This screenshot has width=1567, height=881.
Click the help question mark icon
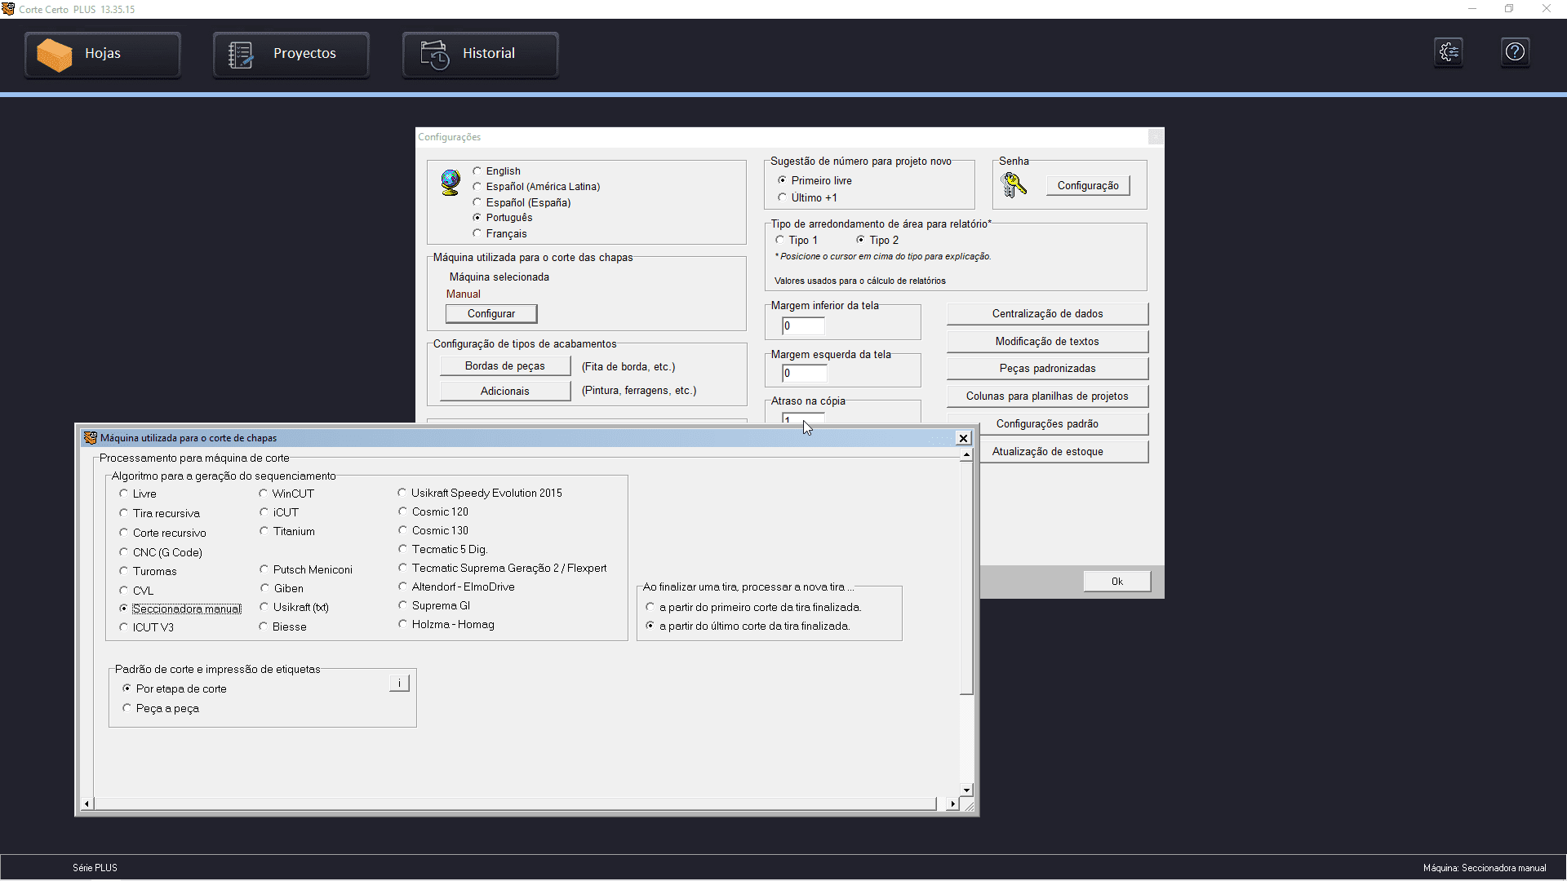tap(1515, 52)
